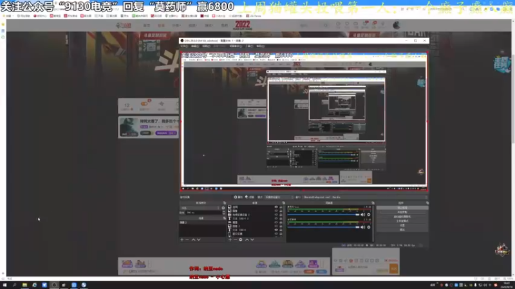Open 视图 menu in OBS menu bar

pos(206,46)
